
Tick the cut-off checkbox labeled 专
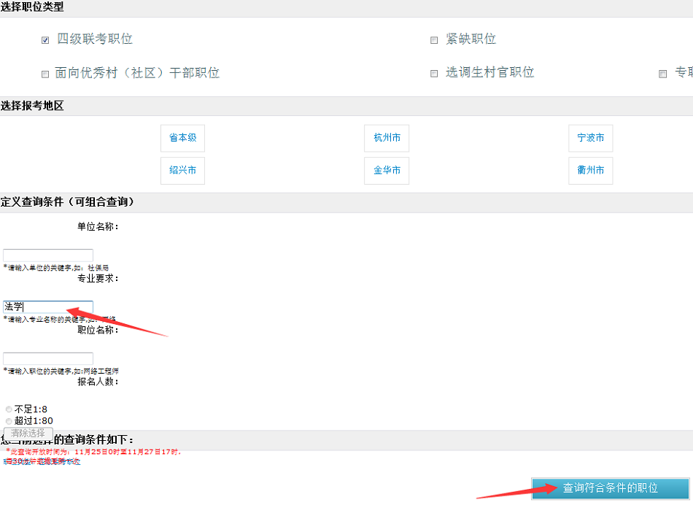[662, 74]
